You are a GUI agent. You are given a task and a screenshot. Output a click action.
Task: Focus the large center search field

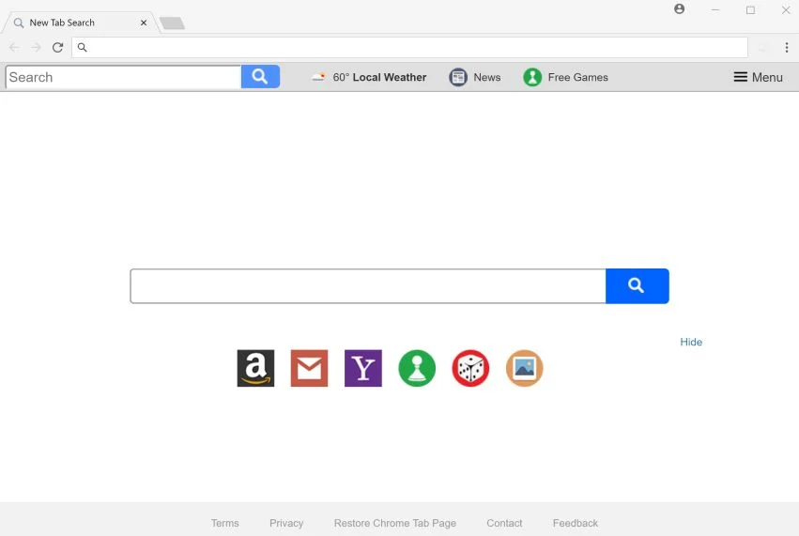[368, 285]
